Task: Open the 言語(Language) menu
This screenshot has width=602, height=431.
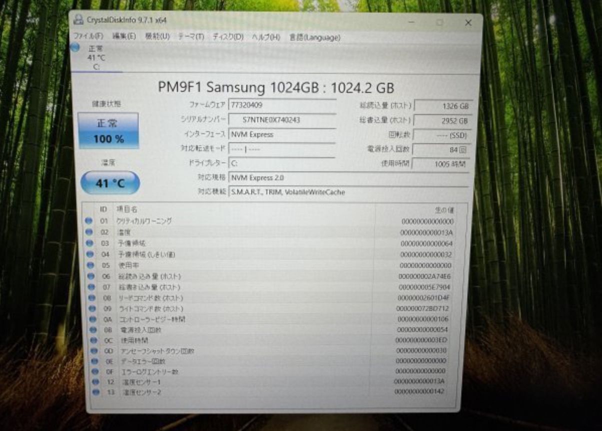Action: (x=314, y=37)
